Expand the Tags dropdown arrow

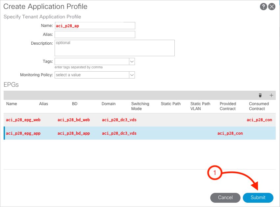[x=132, y=61]
